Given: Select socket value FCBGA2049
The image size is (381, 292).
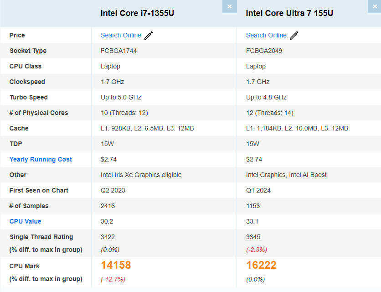Looking at the screenshot, I should [264, 51].
